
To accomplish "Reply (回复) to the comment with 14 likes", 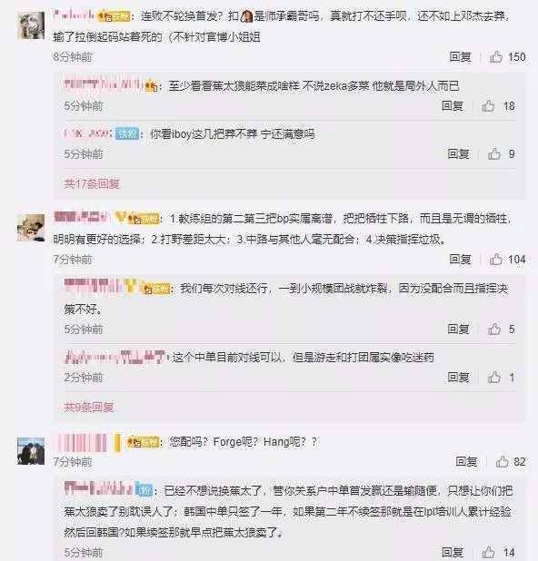I will coord(453,553).
